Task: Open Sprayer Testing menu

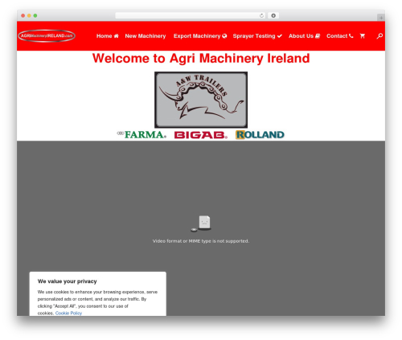Action: coord(257,36)
